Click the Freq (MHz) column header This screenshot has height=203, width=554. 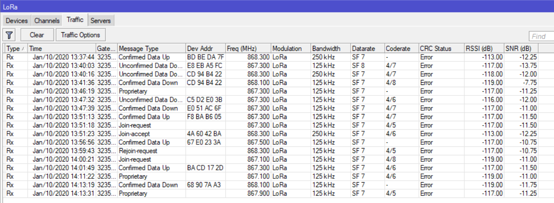247,49
